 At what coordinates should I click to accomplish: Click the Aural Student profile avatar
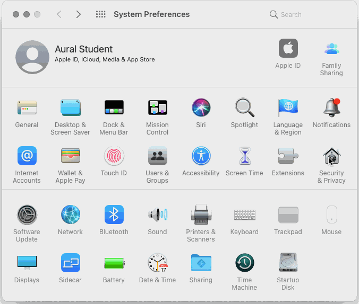(32, 57)
